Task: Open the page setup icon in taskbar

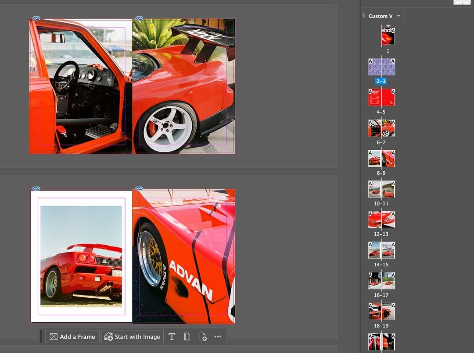Action: 187,337
